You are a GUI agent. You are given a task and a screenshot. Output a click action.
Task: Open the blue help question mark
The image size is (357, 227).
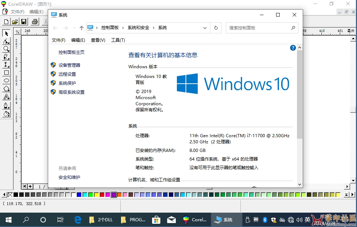point(293,48)
